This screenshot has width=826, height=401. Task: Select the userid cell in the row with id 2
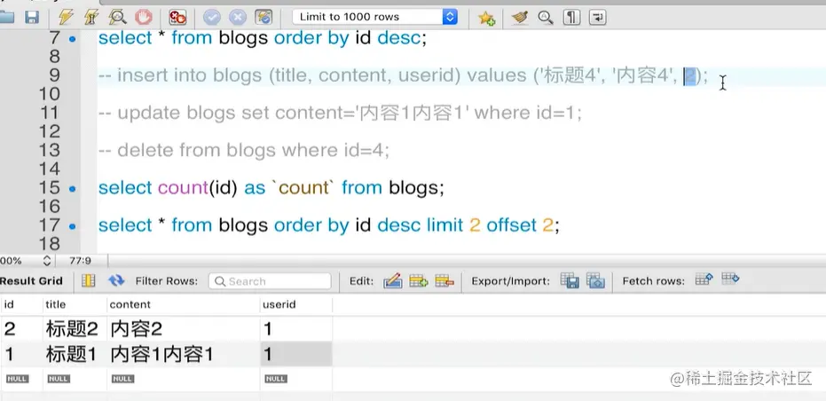[296, 329]
